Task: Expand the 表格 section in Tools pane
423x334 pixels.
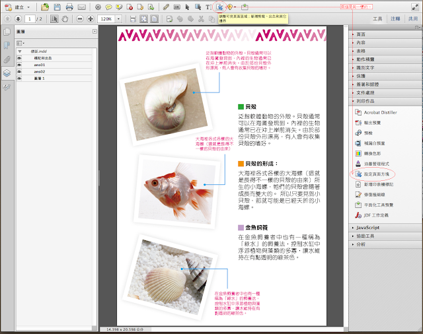Action: click(386, 51)
